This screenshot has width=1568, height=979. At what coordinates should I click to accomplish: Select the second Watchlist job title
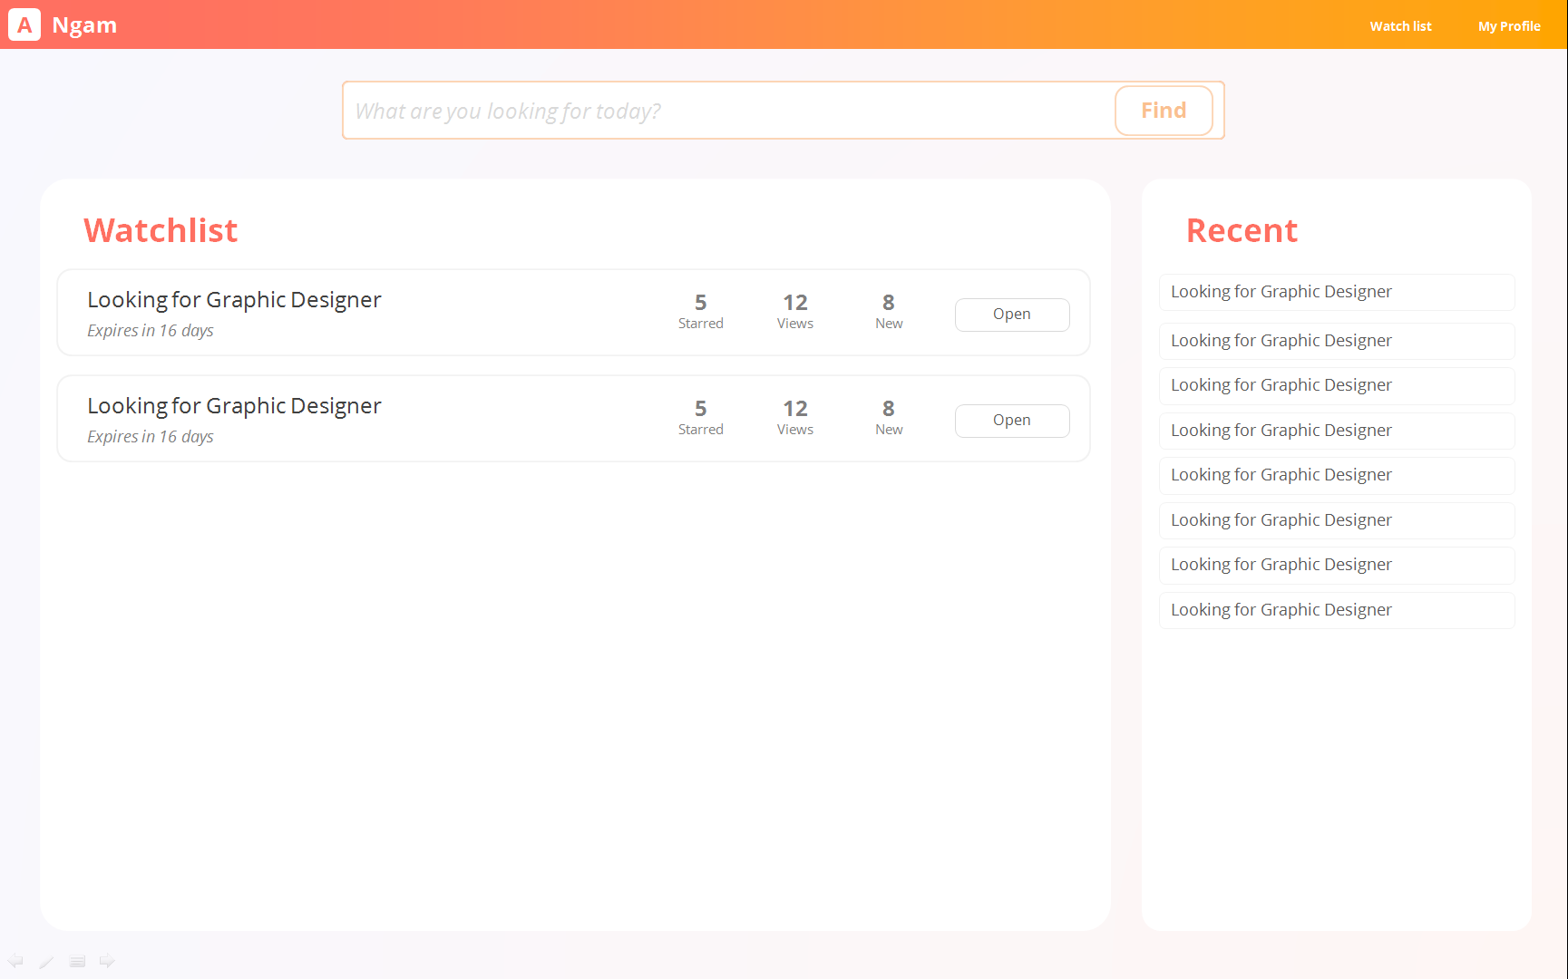[x=234, y=406]
